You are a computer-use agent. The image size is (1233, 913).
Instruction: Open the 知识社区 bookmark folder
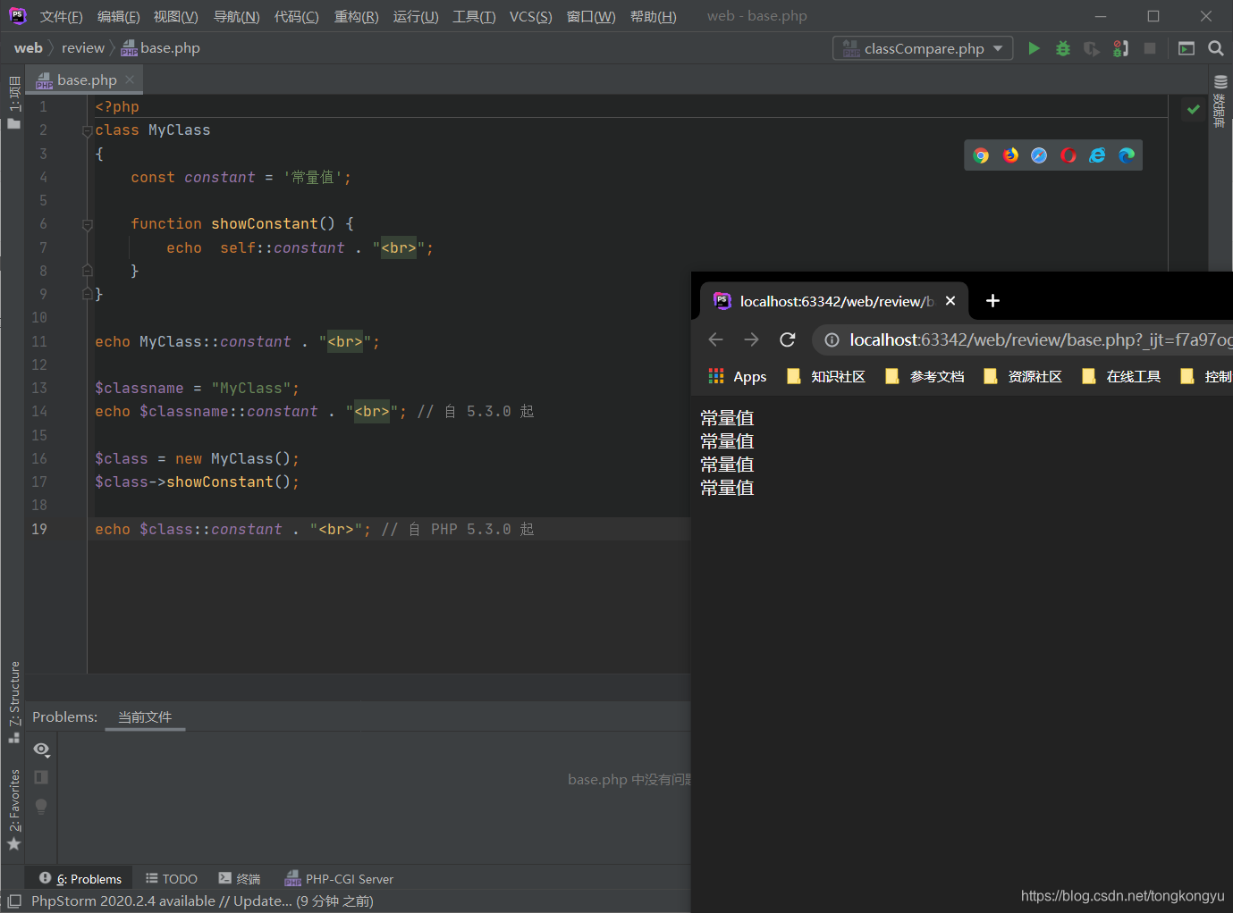(x=826, y=376)
